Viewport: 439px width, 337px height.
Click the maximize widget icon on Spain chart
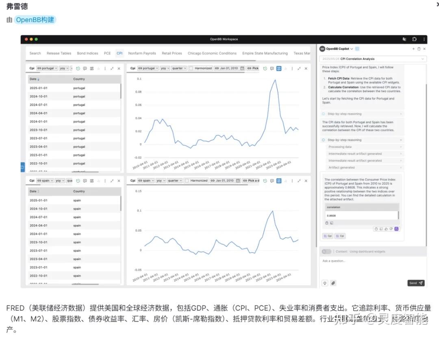[x=298, y=181]
